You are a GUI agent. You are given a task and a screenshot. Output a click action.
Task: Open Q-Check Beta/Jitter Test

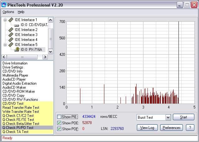point(27,124)
